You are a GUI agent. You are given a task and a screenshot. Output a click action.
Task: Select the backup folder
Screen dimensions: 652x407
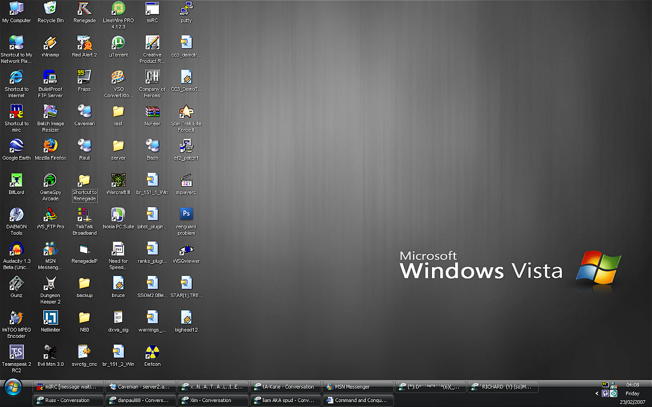[x=84, y=284]
